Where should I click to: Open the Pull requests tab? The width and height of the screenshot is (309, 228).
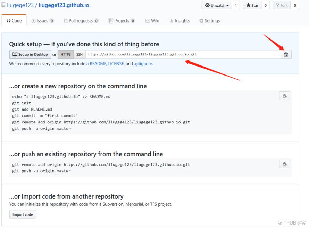tap(81, 21)
